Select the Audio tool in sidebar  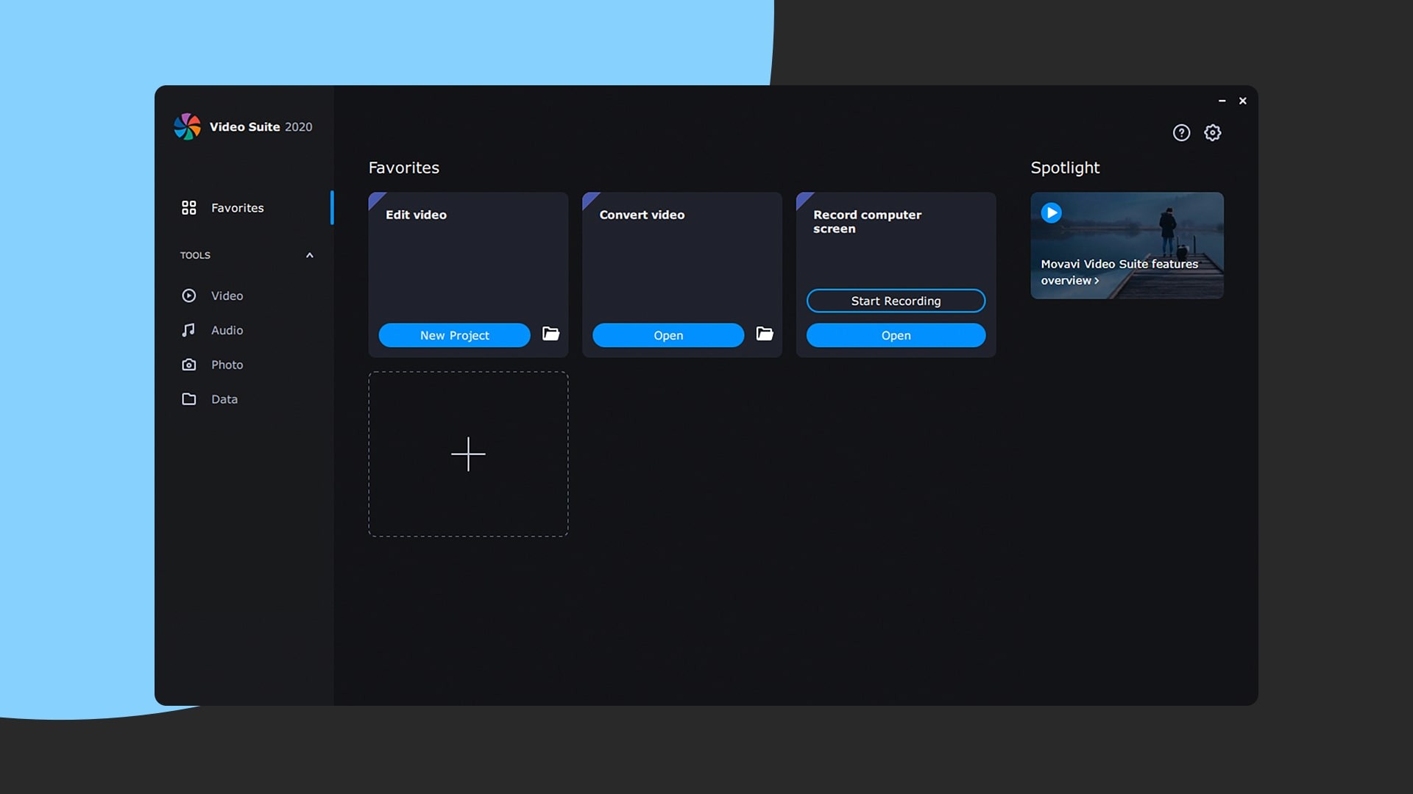[226, 329]
